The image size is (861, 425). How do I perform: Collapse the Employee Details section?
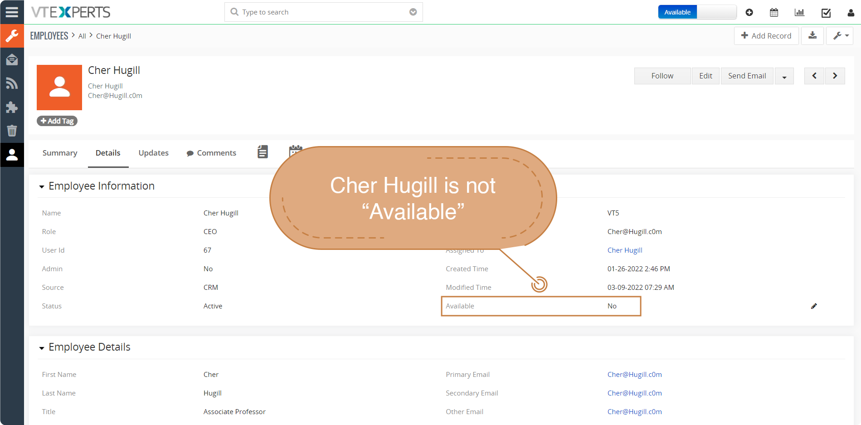pyautogui.click(x=42, y=348)
